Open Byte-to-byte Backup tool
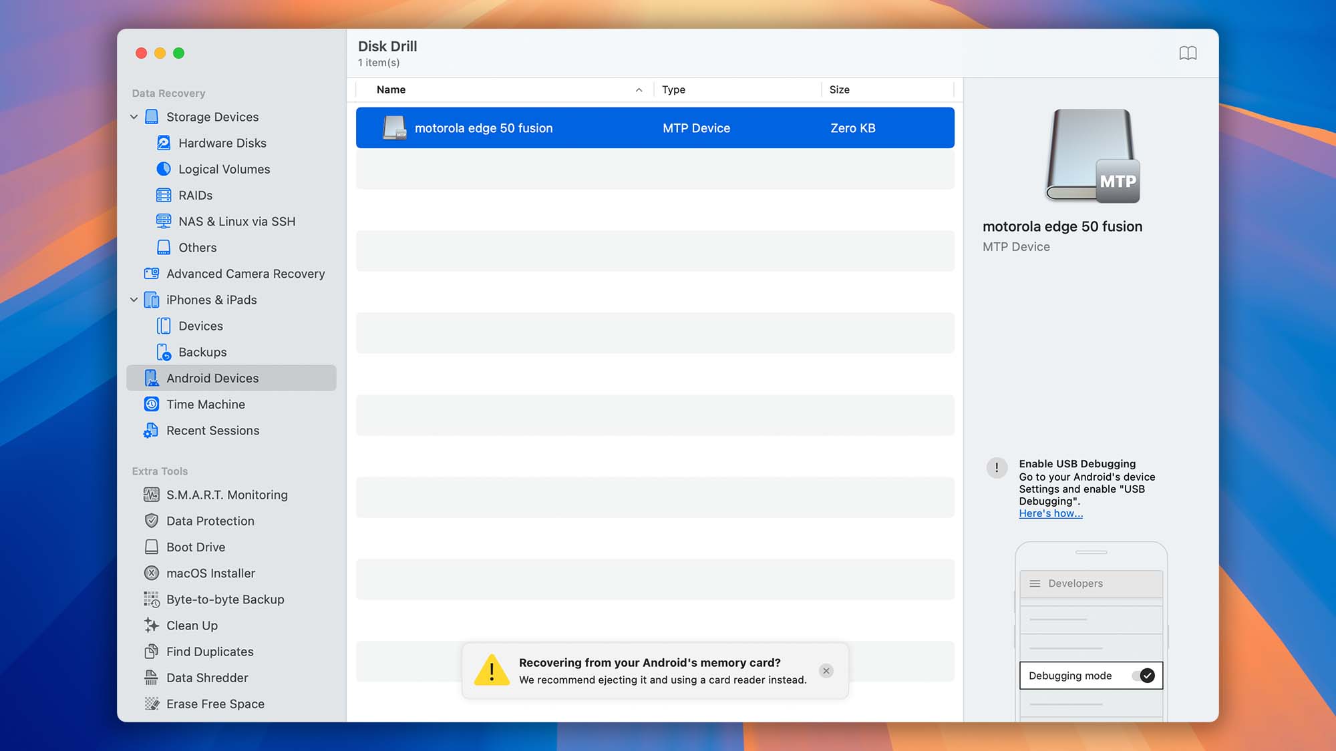The width and height of the screenshot is (1336, 751). [x=231, y=599]
